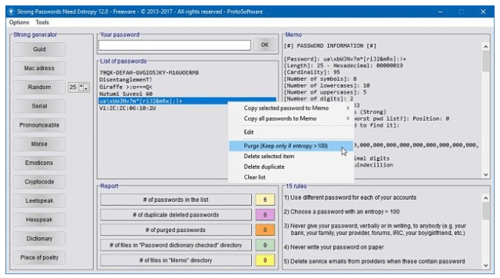Viewport: 500px width, 278px height.
Task: Generate a Leetspeak password
Action: tap(39, 200)
